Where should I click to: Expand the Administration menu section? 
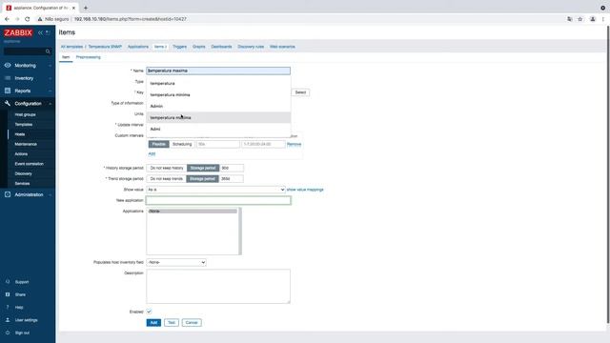point(28,194)
